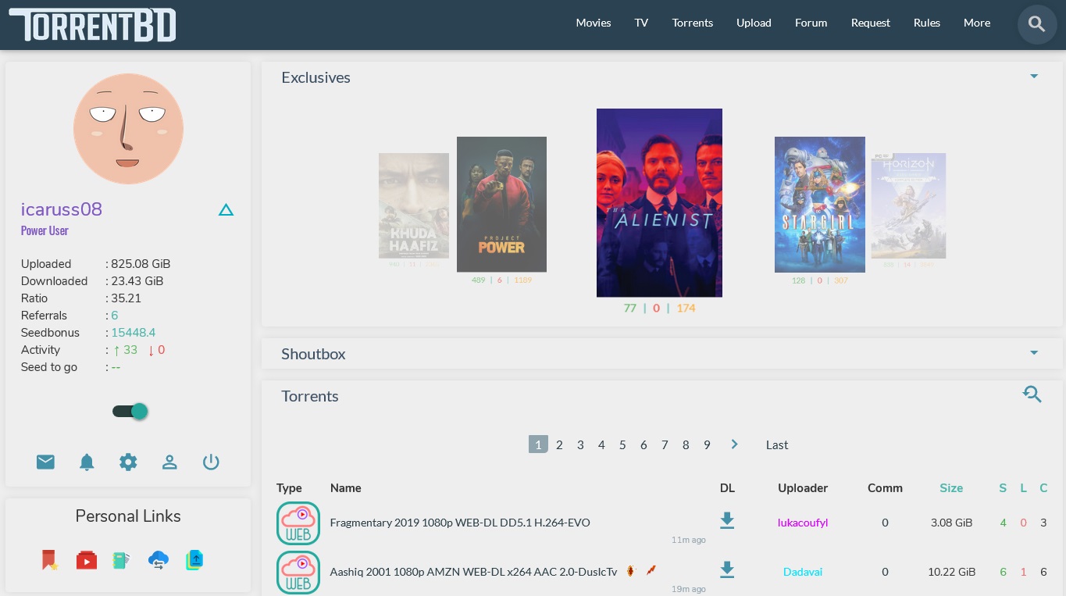Open the cloud transfer link under Personal Links
The width and height of the screenshot is (1066, 596).
158,559
